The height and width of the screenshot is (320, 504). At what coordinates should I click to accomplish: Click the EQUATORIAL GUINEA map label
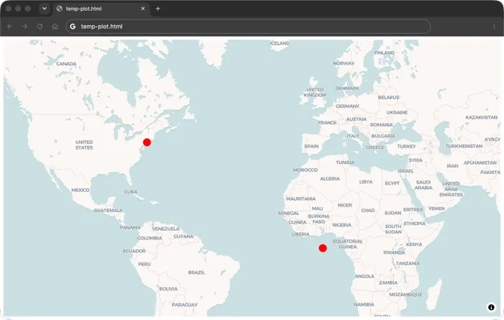coord(348,244)
